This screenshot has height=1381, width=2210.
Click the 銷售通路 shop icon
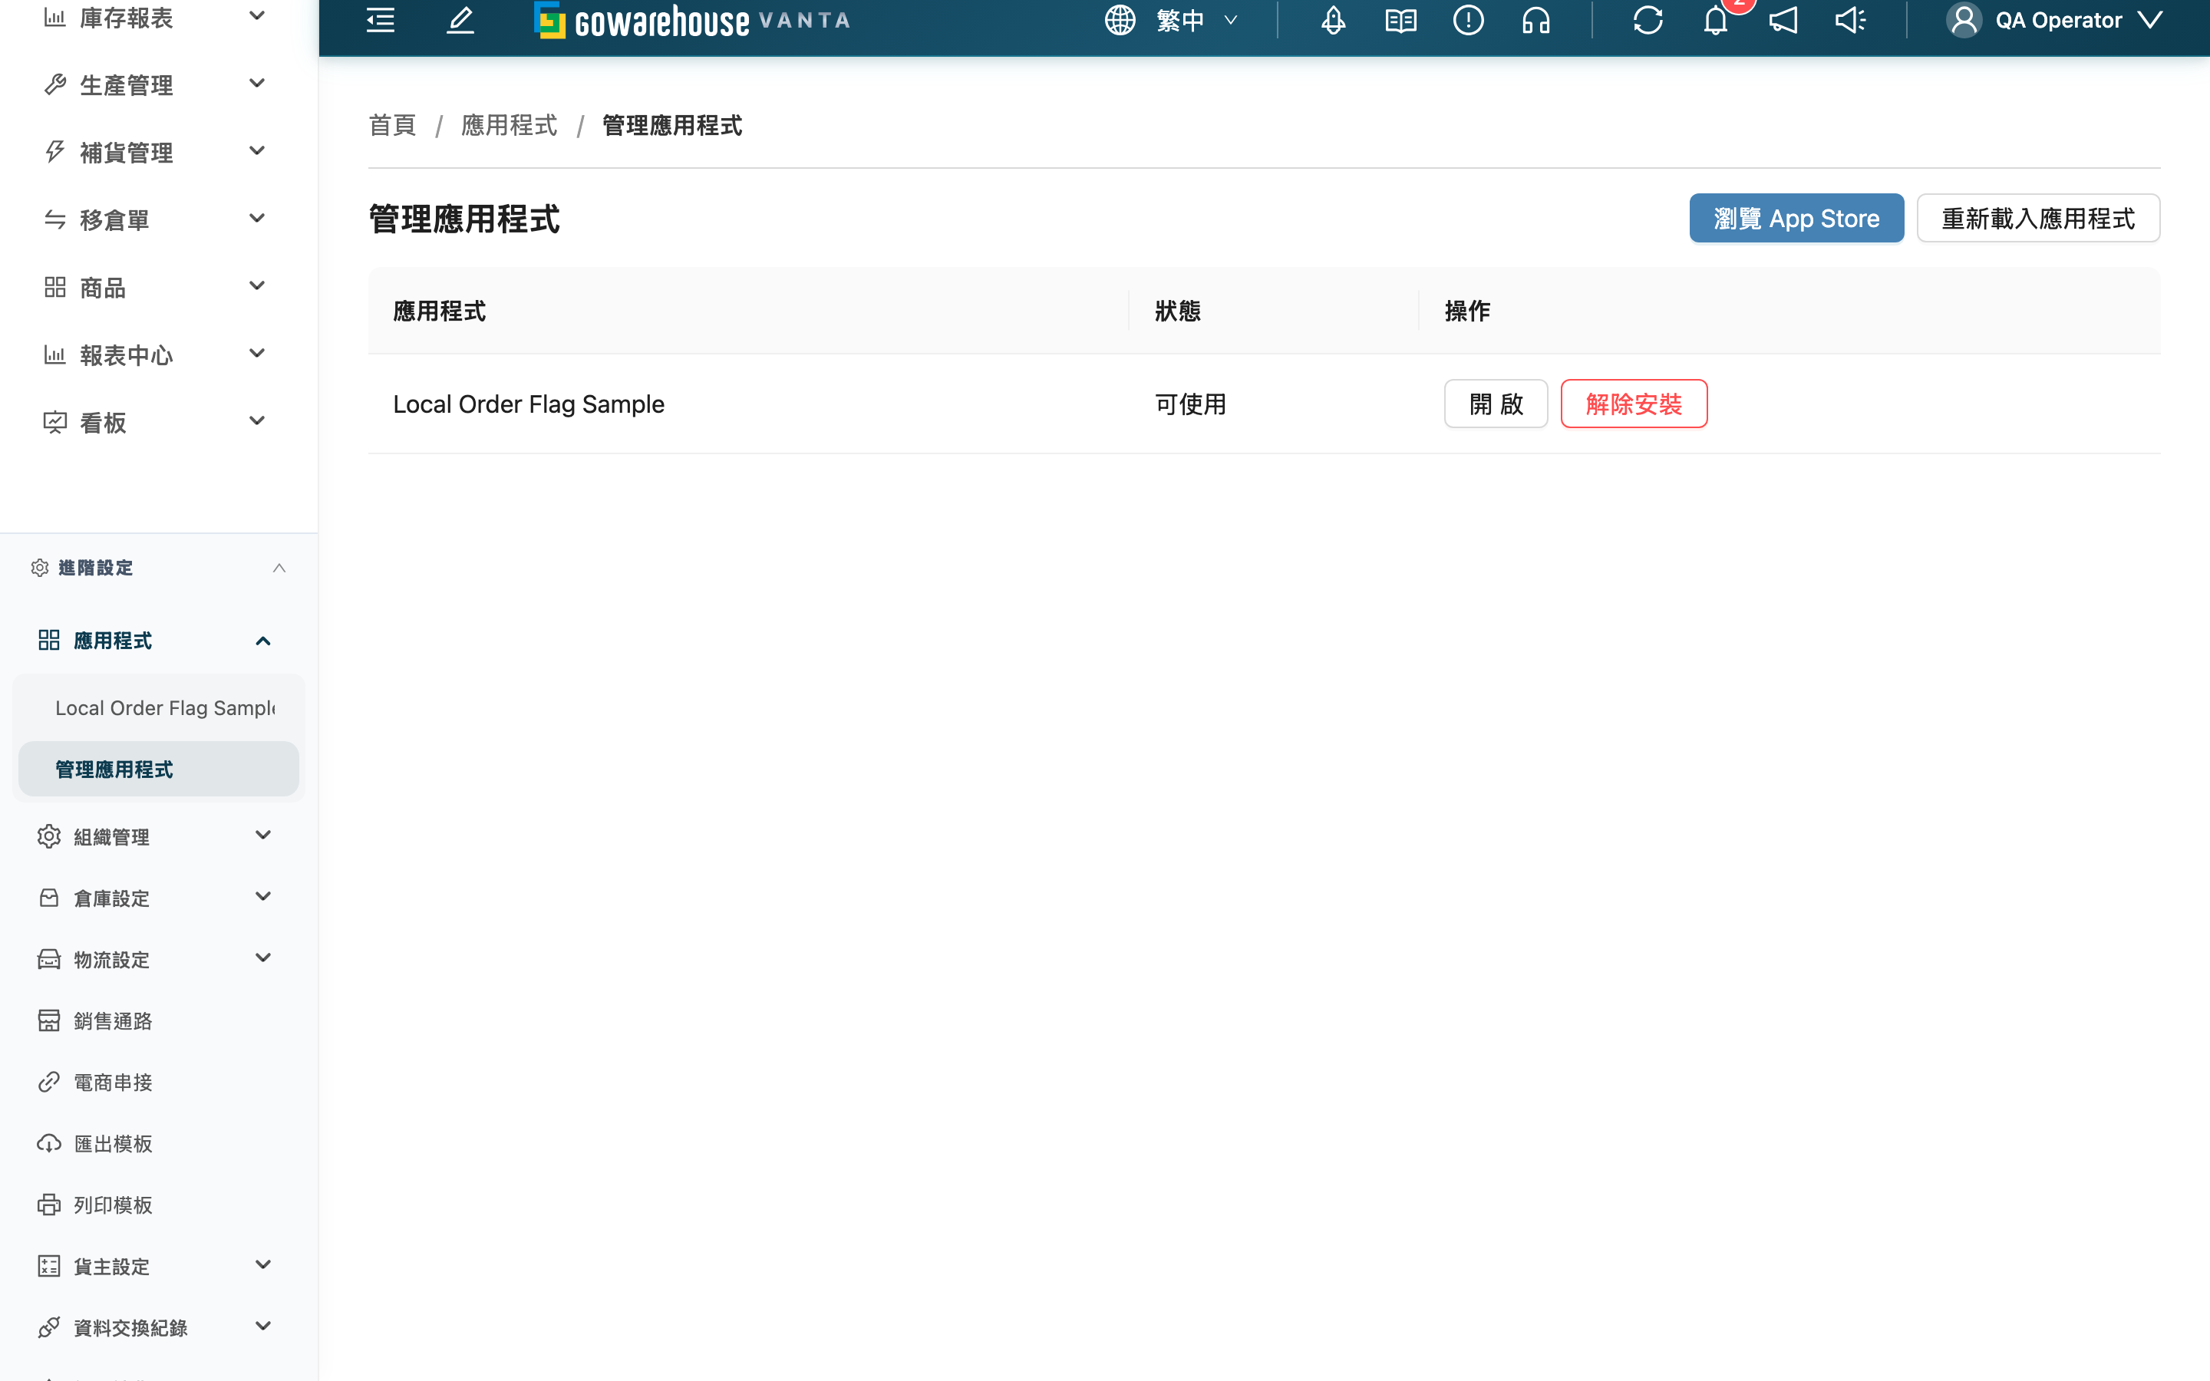48,1020
